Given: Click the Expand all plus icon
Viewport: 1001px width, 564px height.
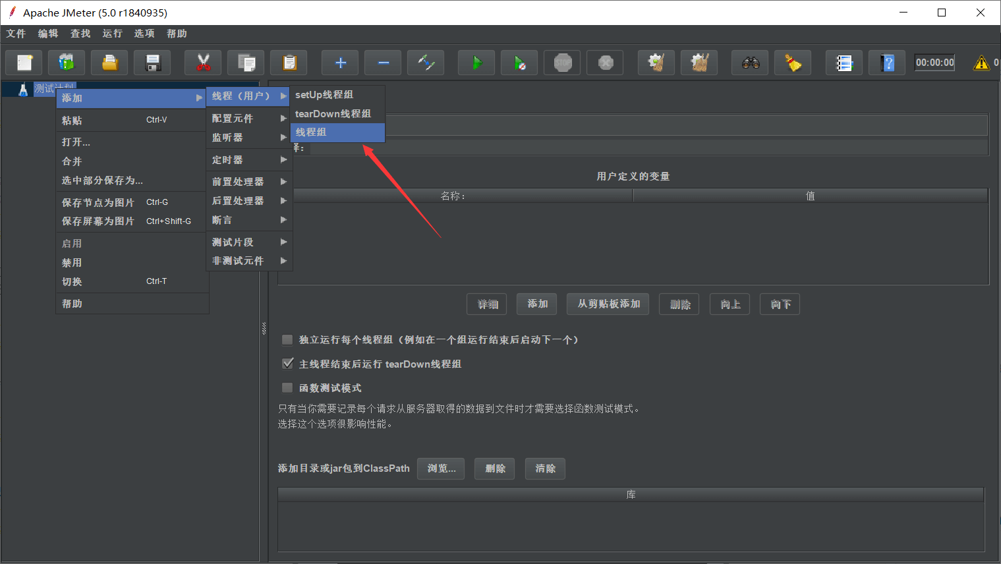Looking at the screenshot, I should pos(340,63).
